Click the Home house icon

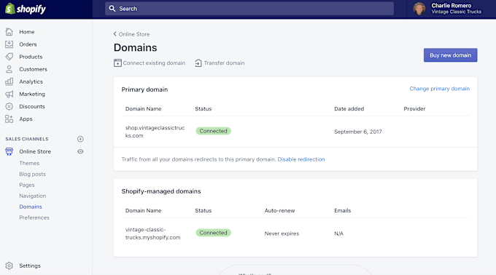pyautogui.click(x=9, y=31)
